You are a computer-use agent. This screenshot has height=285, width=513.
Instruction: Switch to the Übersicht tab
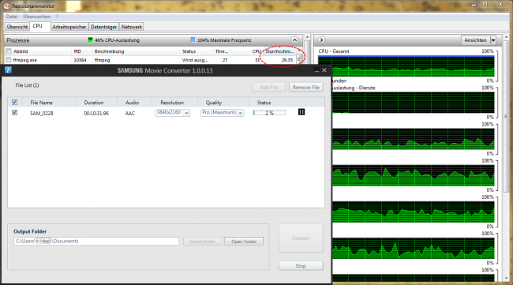point(17,27)
